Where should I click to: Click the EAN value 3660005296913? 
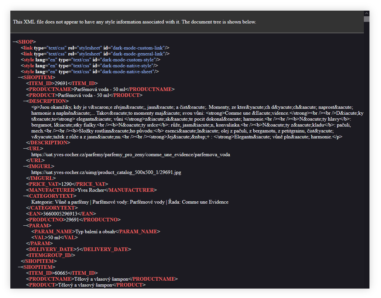tap(60, 214)
